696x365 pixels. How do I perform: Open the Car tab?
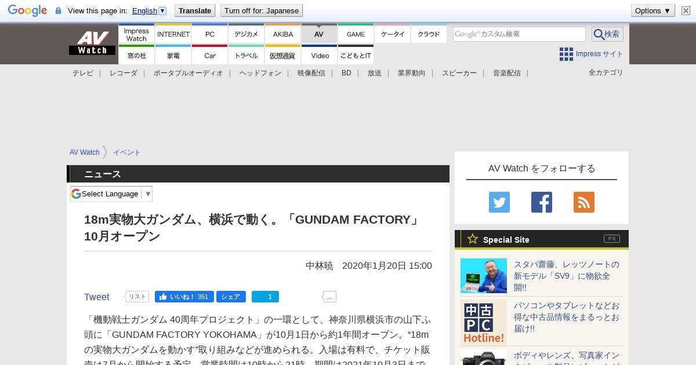click(210, 55)
